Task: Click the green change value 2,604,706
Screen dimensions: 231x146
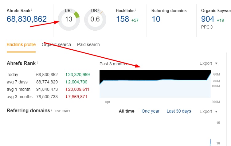Action: tap(76, 82)
